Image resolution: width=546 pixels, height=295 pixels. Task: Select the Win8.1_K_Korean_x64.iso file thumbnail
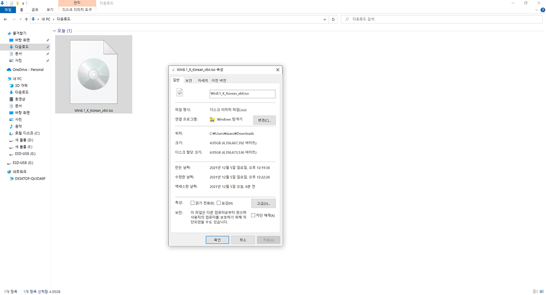coord(94,74)
